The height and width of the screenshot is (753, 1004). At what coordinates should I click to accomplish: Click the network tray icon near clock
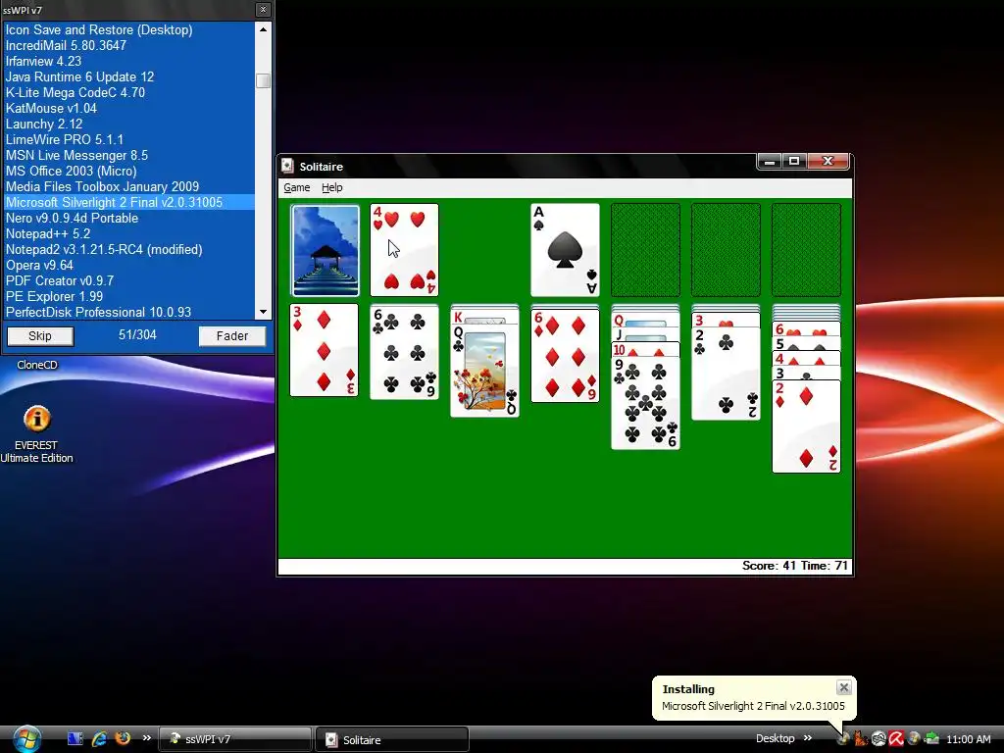931,739
